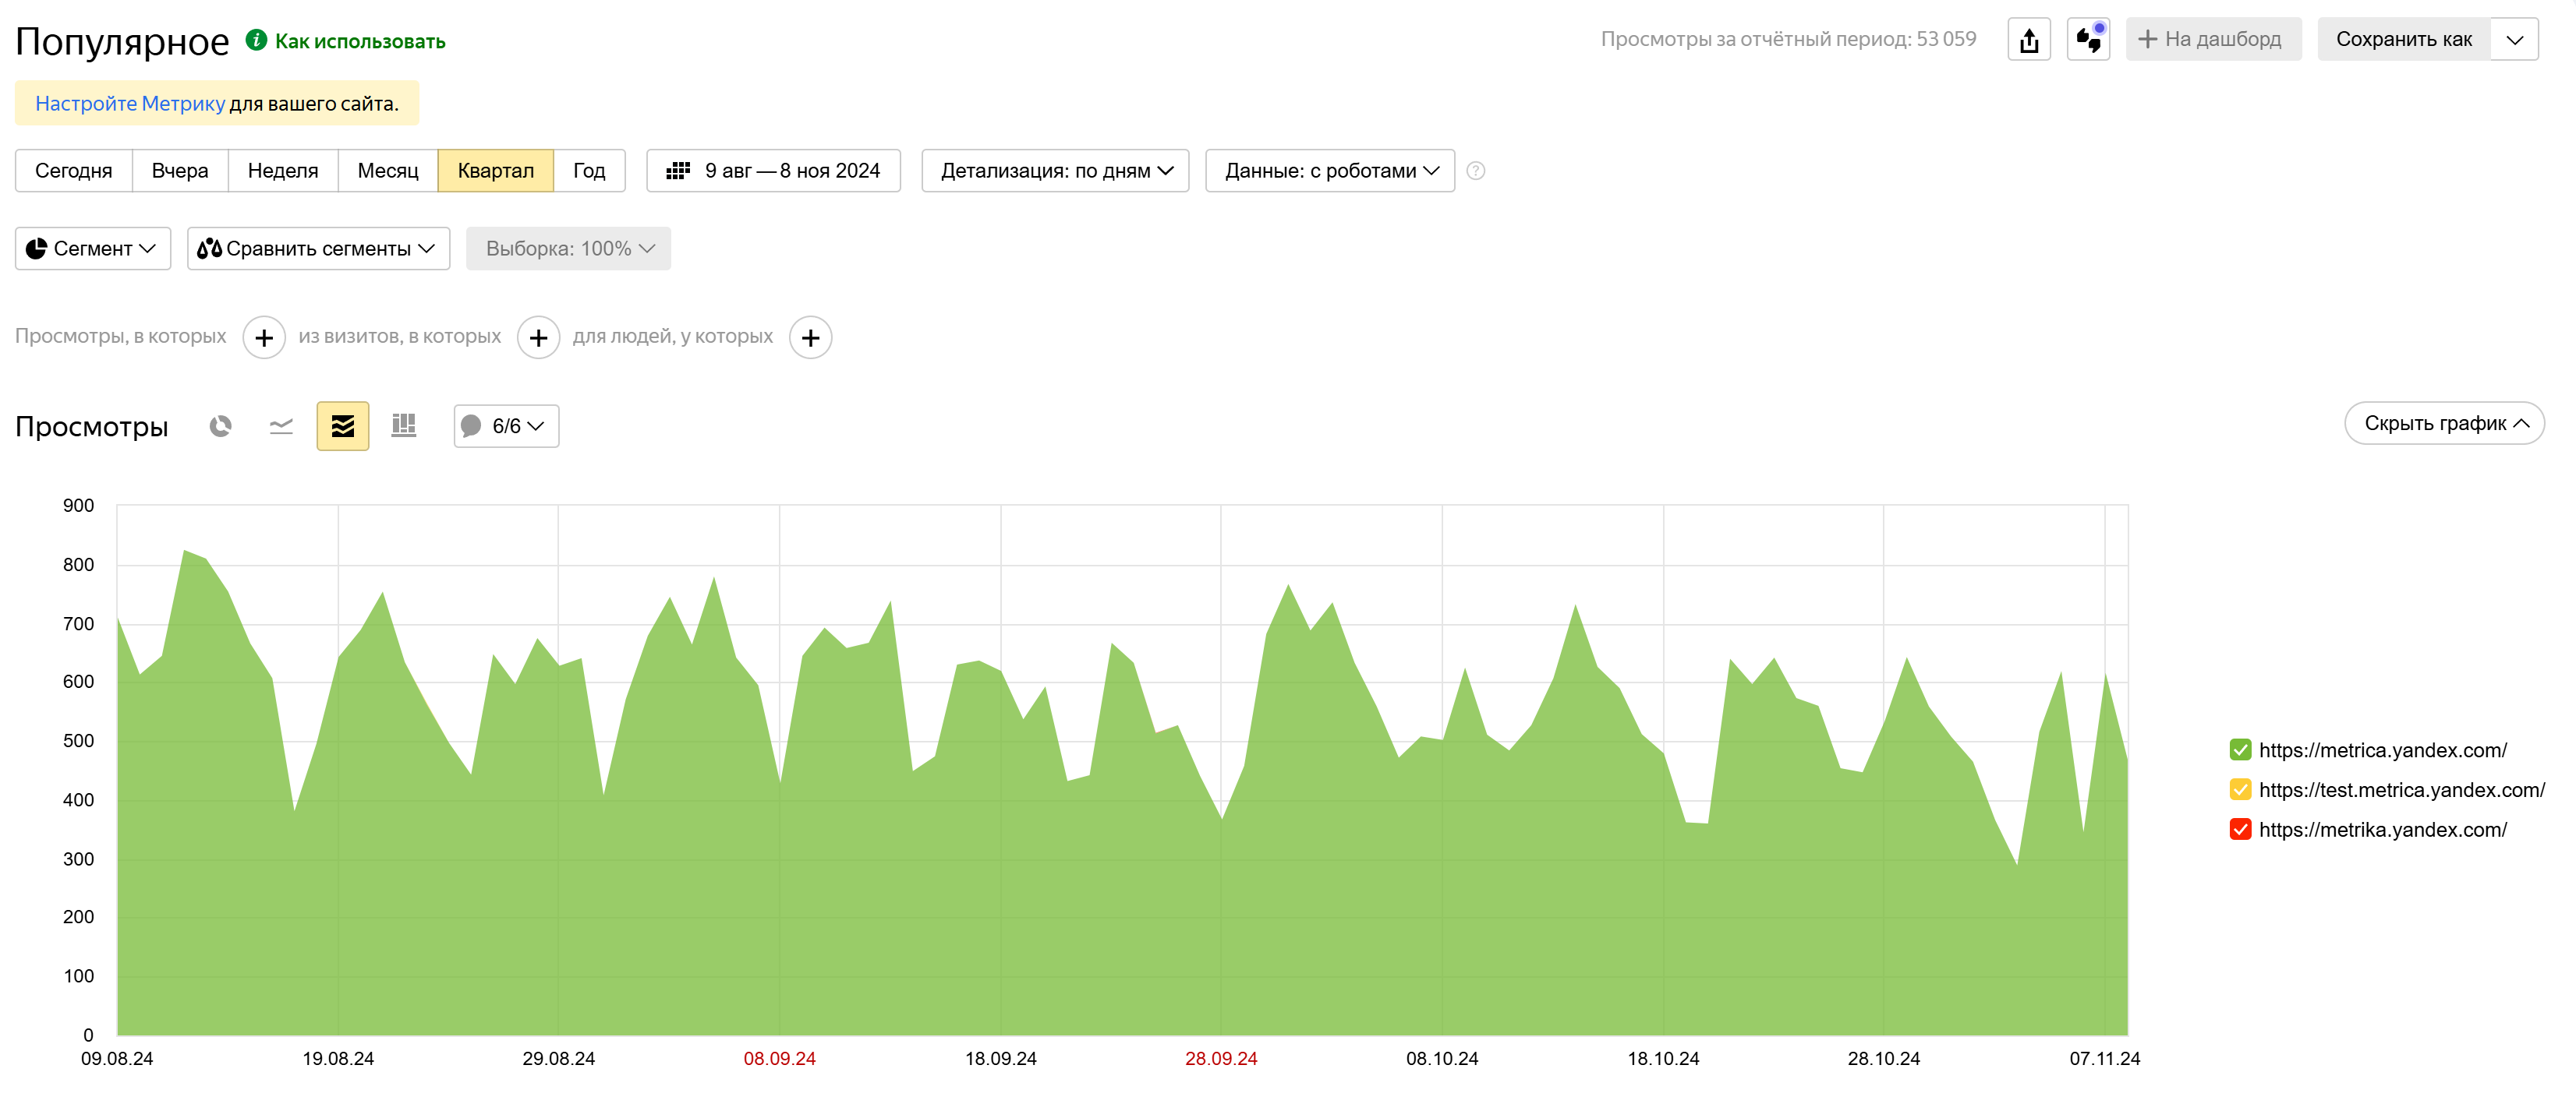
Task: Disable the metrika.yandex.com series checkbox
Action: point(2240,829)
